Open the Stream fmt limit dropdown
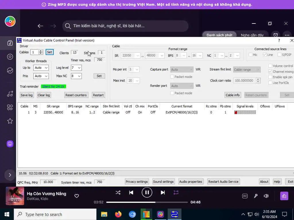 click(x=247, y=70)
